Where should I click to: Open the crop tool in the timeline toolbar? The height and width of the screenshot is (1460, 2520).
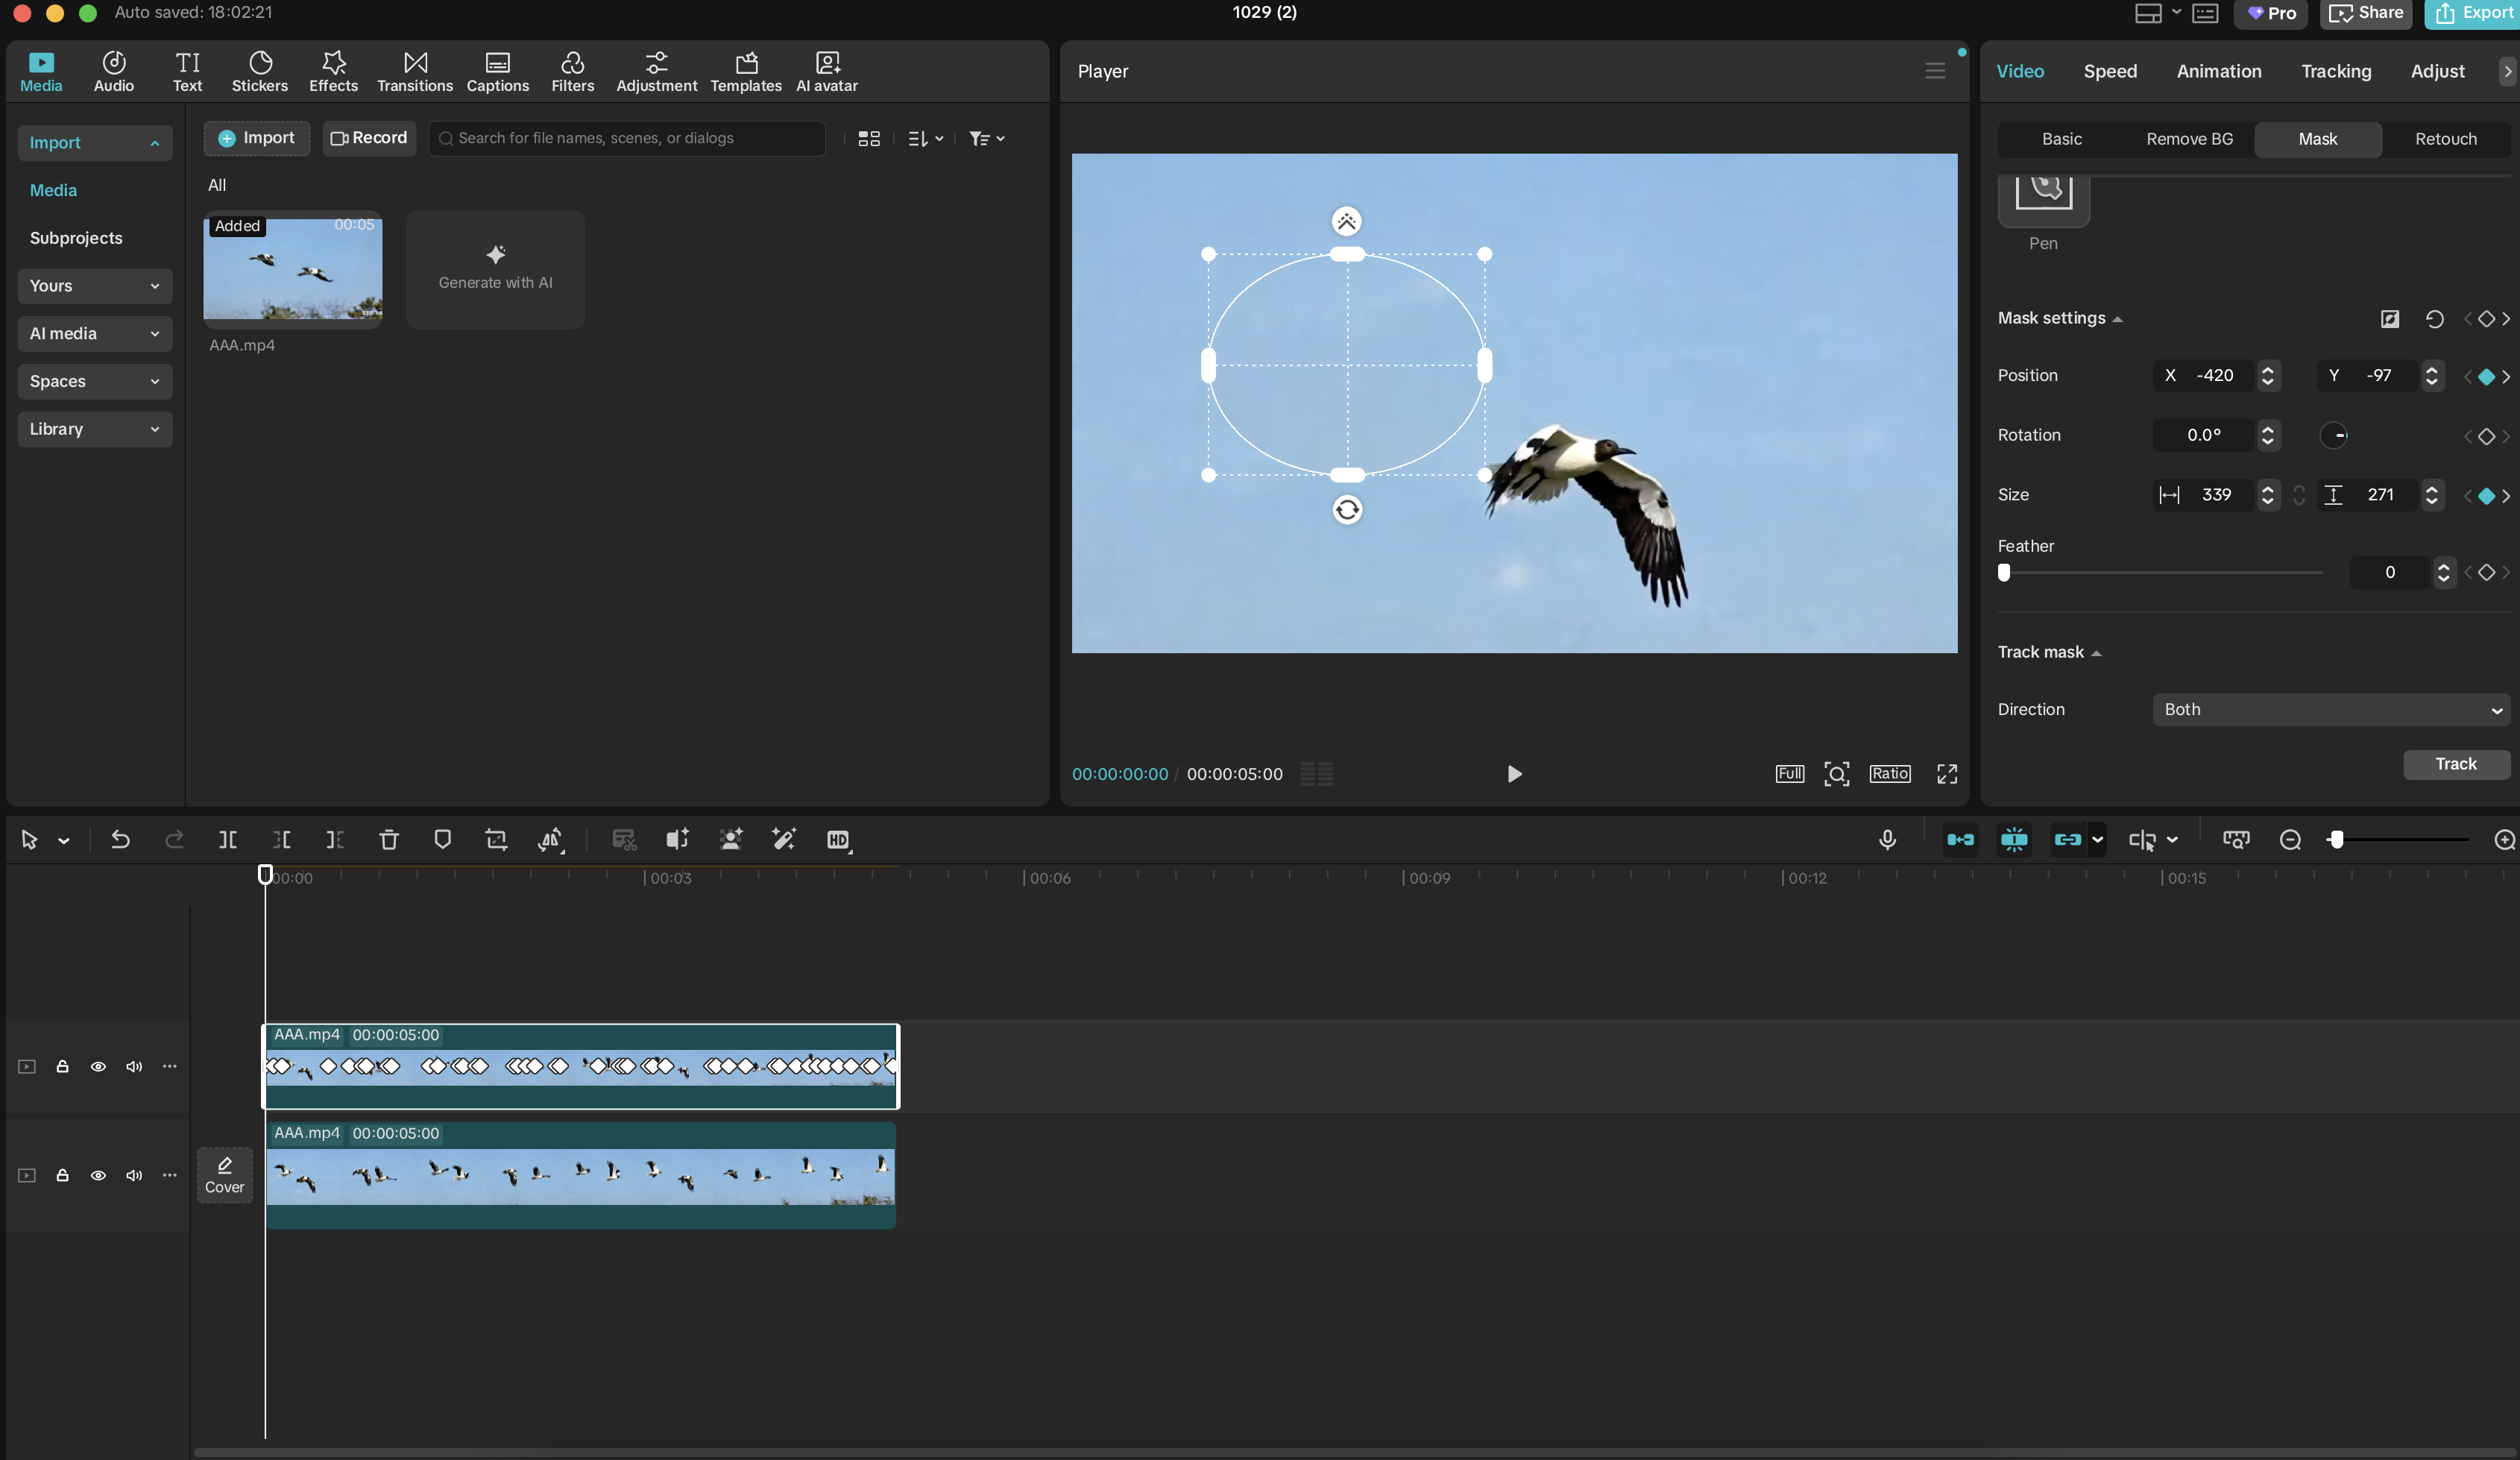pos(497,840)
